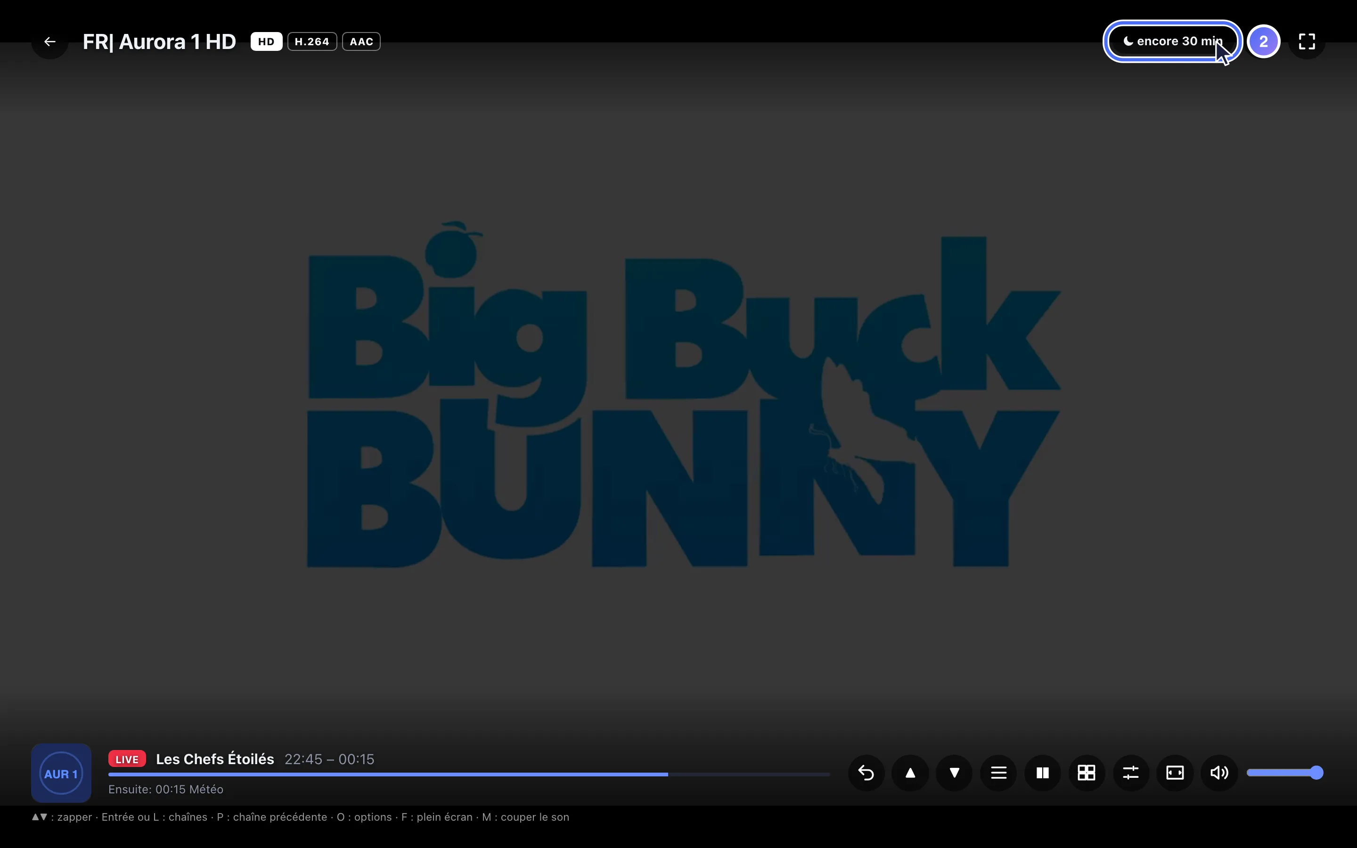
Task: Click the 'Ensuite: 00:15 Météo' text
Action: pyautogui.click(x=166, y=789)
